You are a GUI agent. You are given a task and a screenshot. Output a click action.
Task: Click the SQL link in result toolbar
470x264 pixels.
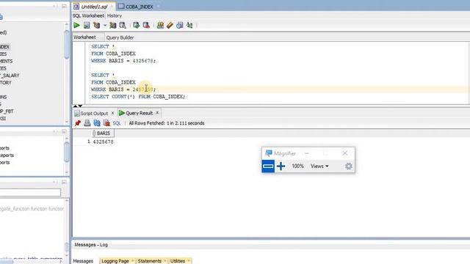pyautogui.click(x=117, y=123)
